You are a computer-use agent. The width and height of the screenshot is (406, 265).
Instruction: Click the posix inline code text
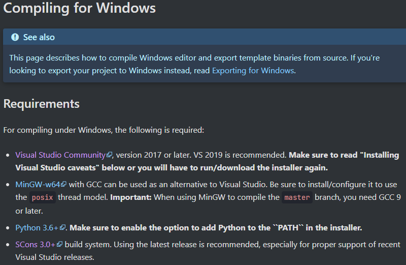click(x=43, y=197)
